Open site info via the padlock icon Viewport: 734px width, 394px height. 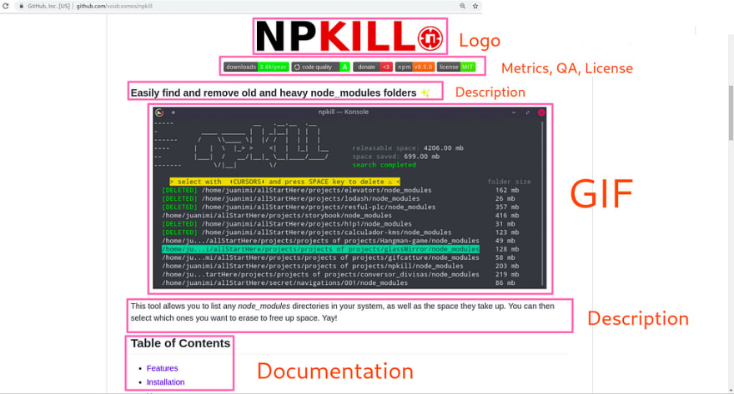(21, 6)
